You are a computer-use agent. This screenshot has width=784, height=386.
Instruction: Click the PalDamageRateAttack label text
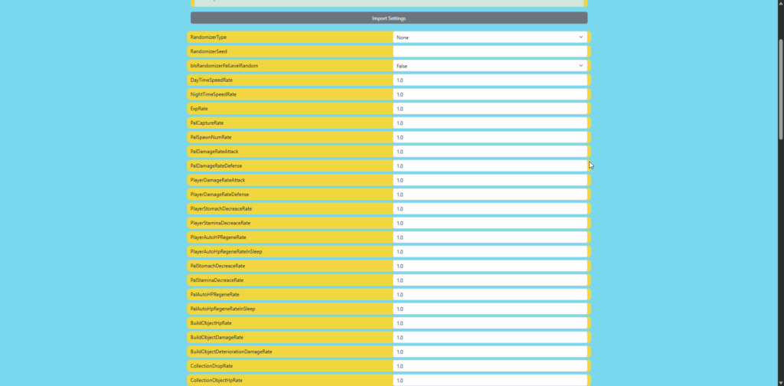click(x=214, y=152)
